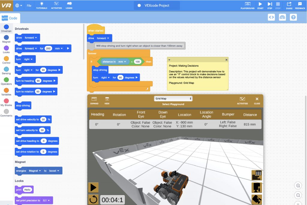307x205 pixels.
Task: Click the Stop button in top bar
Action: pyautogui.click(x=278, y=5)
